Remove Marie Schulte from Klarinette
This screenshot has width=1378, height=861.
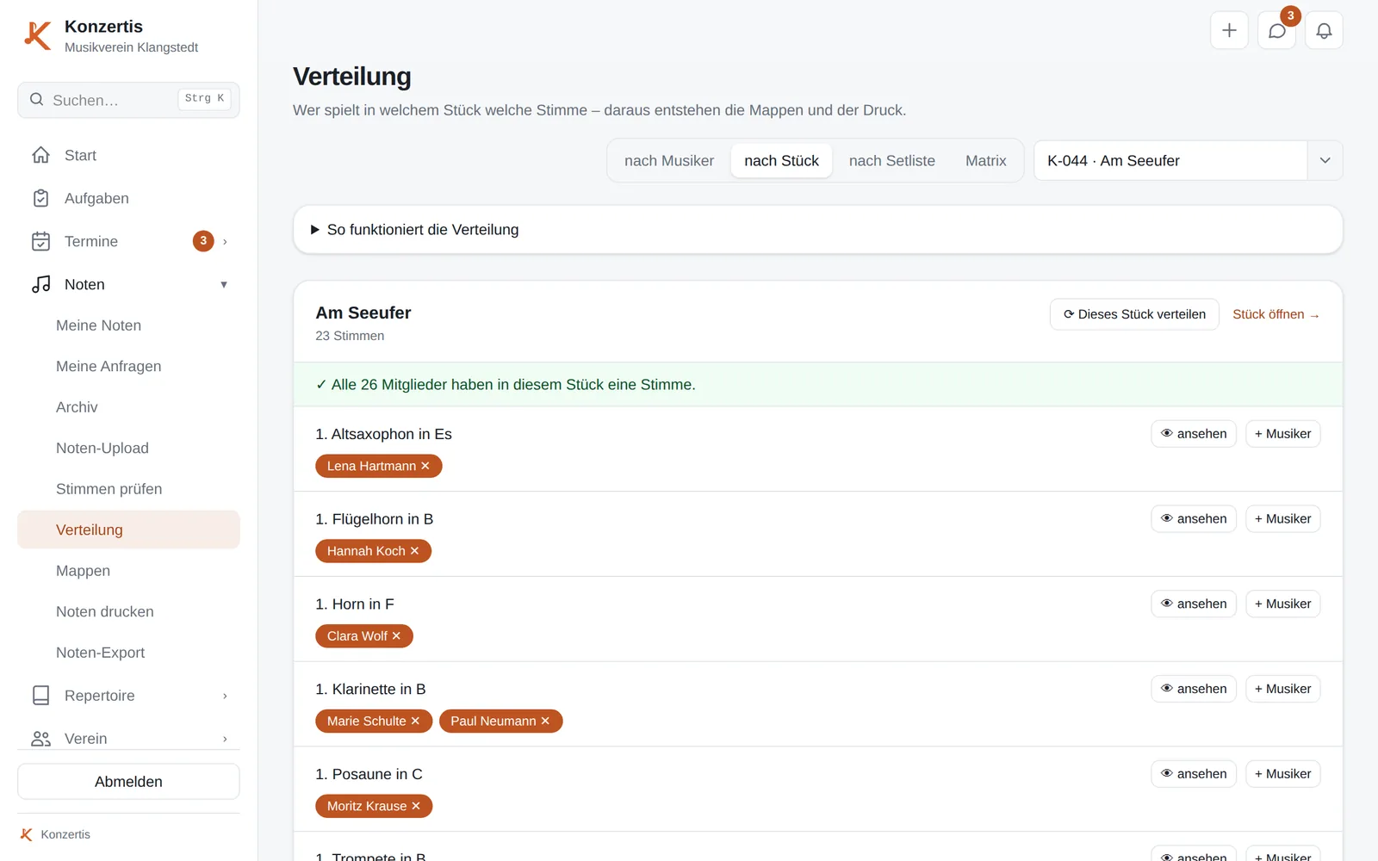pos(415,722)
